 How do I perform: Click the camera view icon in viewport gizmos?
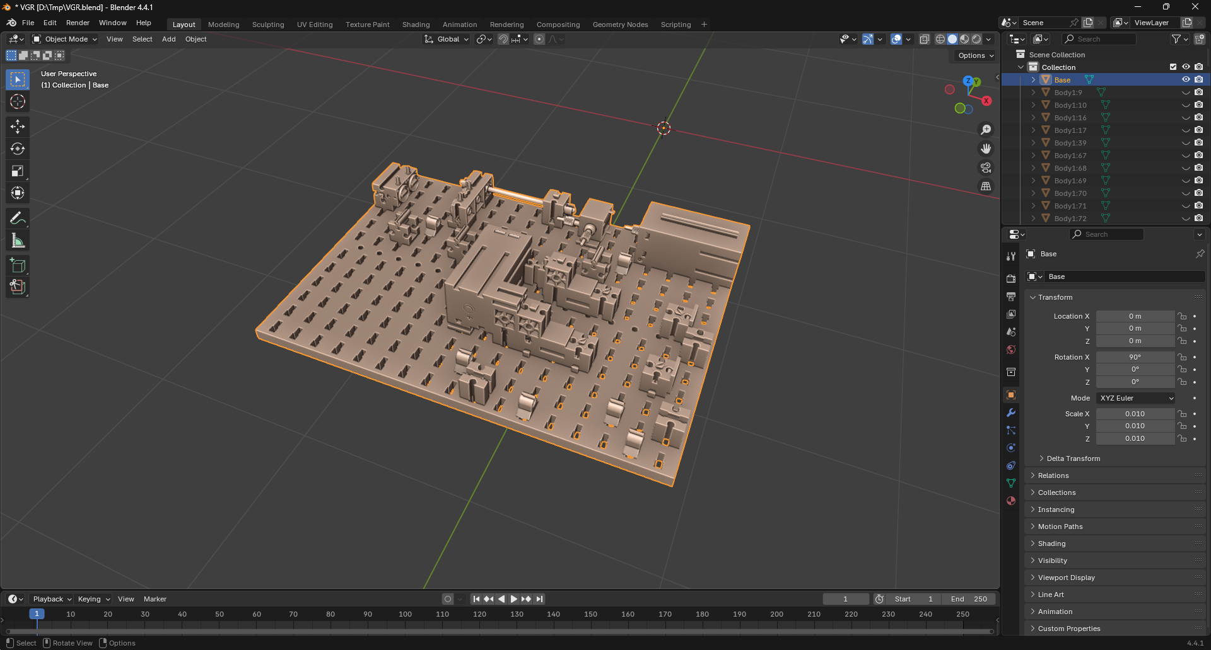[986, 168]
